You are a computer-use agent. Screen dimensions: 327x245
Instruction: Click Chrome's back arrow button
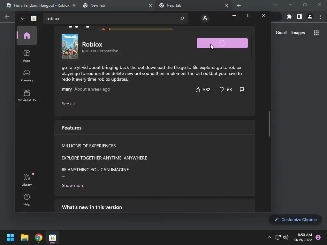[x=7, y=17]
